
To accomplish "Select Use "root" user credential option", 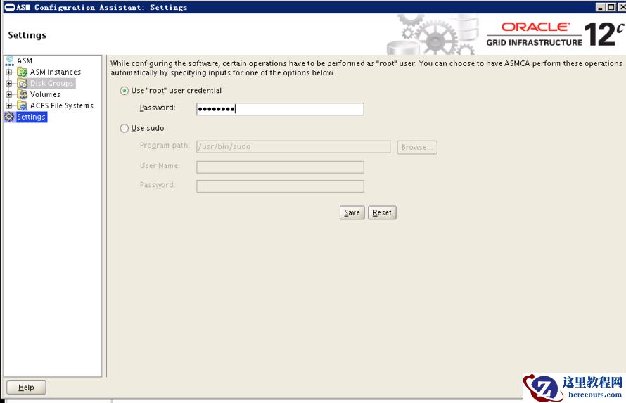I will pos(124,91).
